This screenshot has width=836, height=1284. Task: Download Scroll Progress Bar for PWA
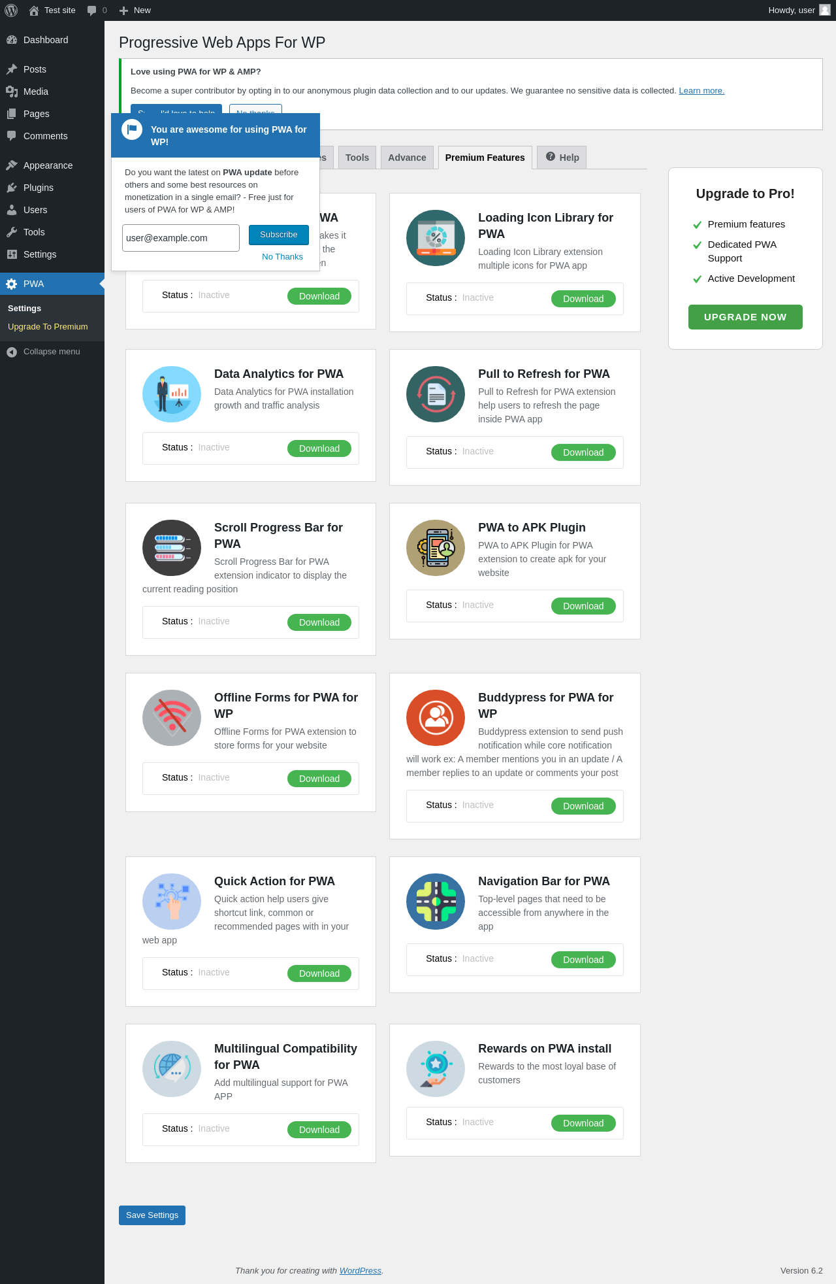tap(319, 622)
